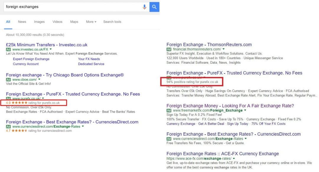Click the Ad badge on the right CurrenciesDirect ad
The image size is (319, 172).
[x=169, y=138]
